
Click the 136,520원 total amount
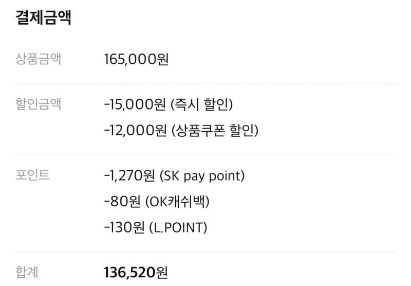(x=136, y=272)
